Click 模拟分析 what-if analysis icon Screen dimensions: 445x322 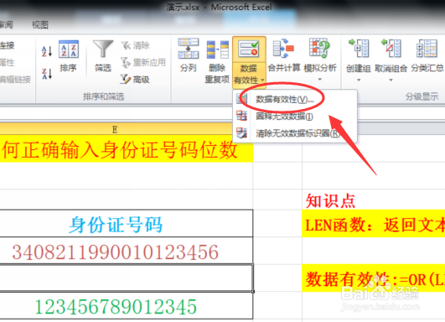tap(320, 49)
